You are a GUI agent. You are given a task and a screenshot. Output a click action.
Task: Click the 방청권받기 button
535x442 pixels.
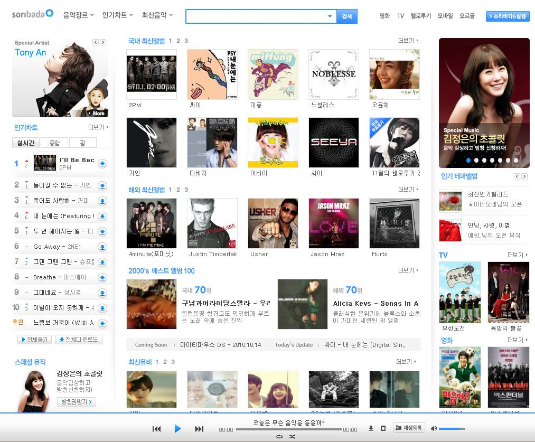(77, 402)
